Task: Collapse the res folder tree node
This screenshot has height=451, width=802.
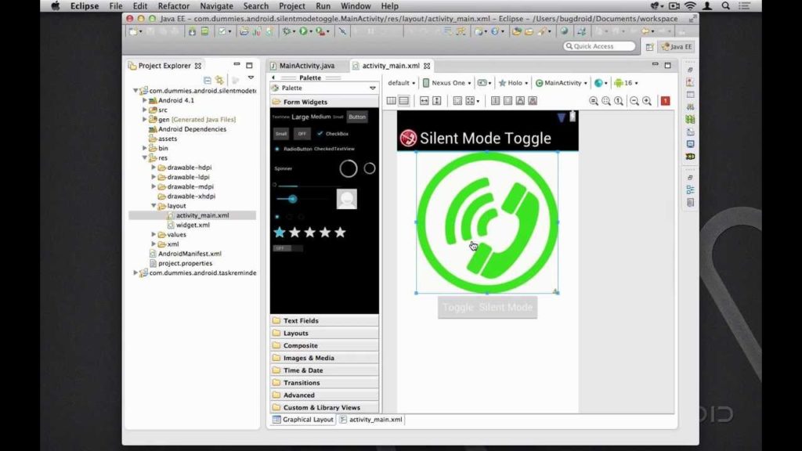Action: point(145,158)
